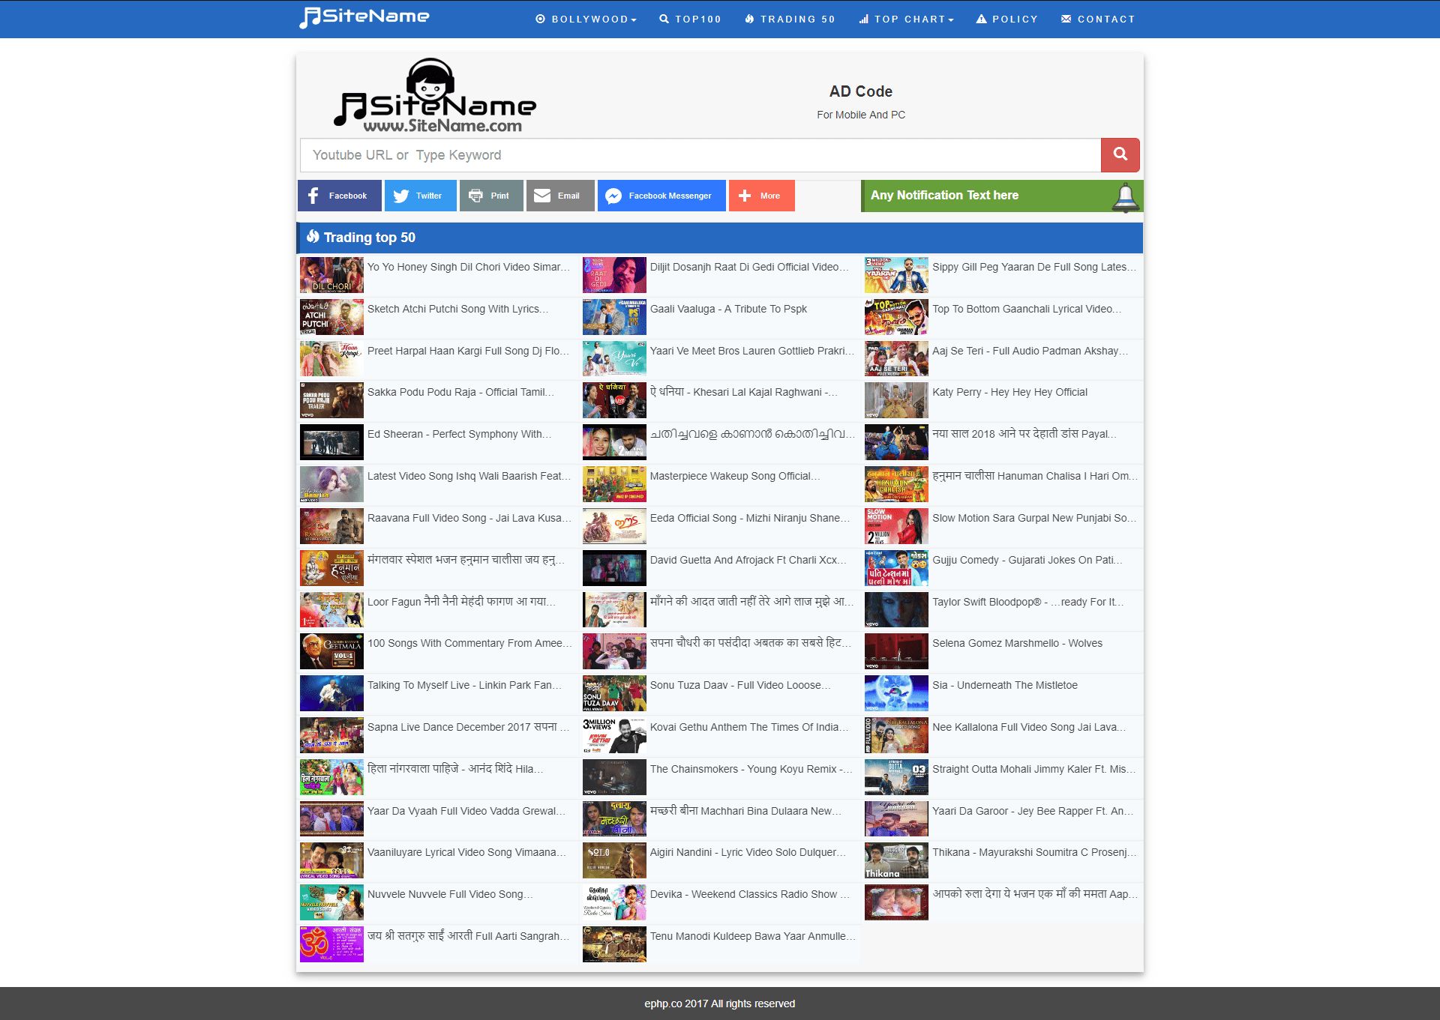Click the Ed Sheeran Perfect Symphony thumbnail
The image size is (1440, 1020).
(331, 442)
